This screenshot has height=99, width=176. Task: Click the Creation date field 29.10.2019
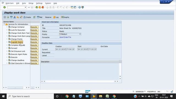click(x=61, y=50)
